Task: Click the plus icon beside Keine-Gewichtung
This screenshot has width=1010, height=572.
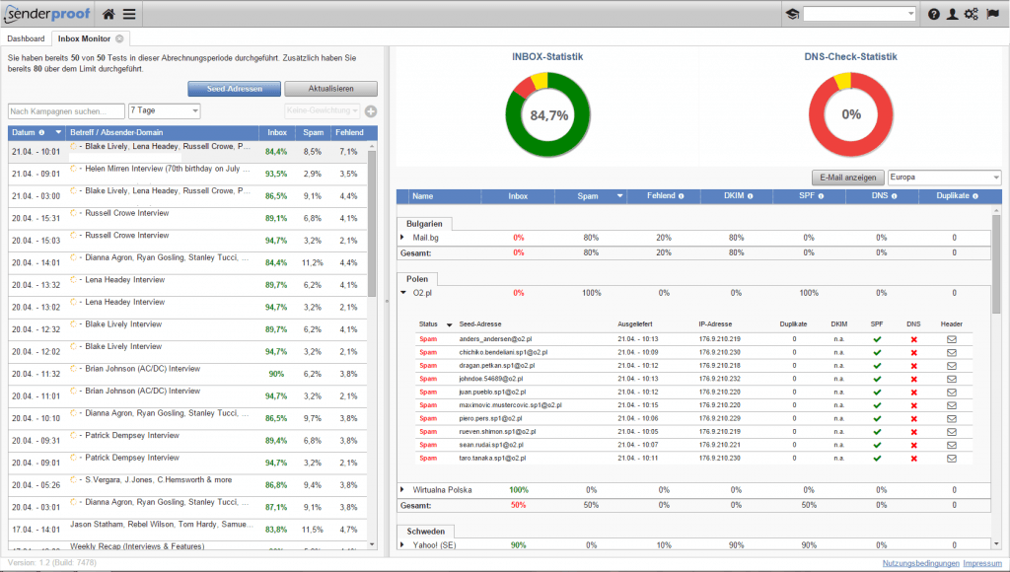Action: click(371, 111)
